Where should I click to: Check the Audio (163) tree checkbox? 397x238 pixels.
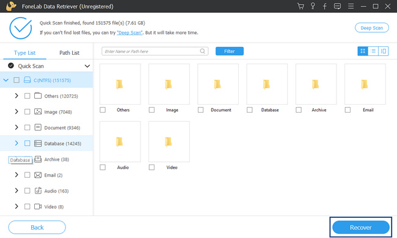27,191
